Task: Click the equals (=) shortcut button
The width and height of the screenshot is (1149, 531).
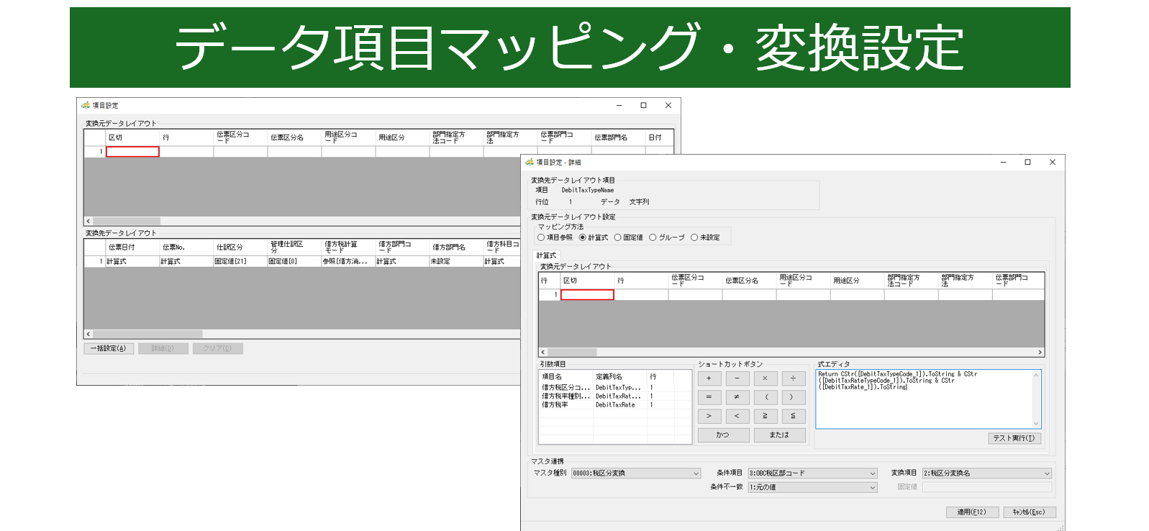Action: 709,397
